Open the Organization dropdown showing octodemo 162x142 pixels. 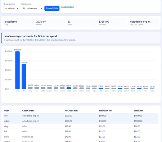[x=11, y=9]
